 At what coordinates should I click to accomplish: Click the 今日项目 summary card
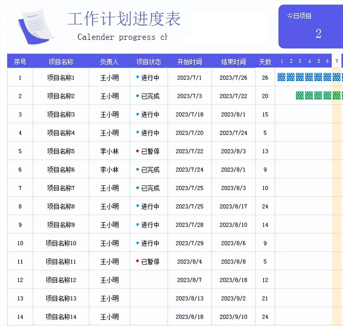(x=311, y=26)
